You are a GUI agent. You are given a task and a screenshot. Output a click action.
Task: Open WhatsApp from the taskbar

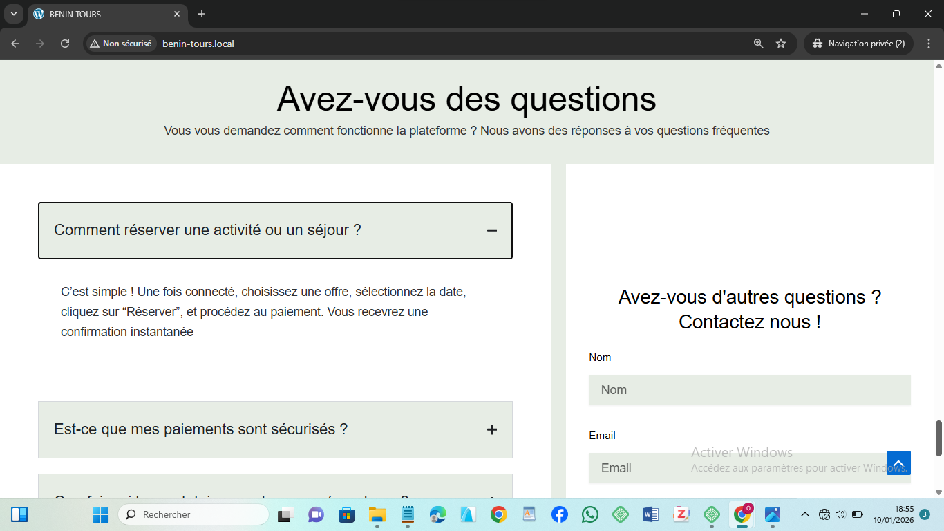(589, 514)
